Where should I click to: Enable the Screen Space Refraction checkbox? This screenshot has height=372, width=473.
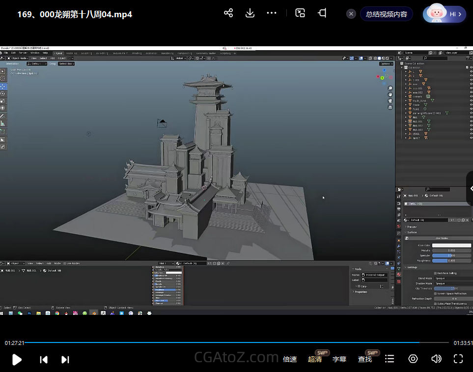(x=435, y=293)
